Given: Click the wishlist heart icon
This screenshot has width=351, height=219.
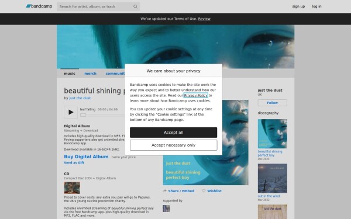Looking at the screenshot, I should (204, 191).
